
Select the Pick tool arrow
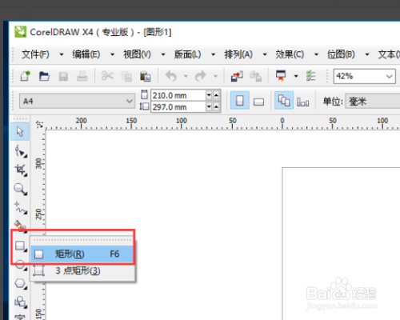(x=20, y=131)
